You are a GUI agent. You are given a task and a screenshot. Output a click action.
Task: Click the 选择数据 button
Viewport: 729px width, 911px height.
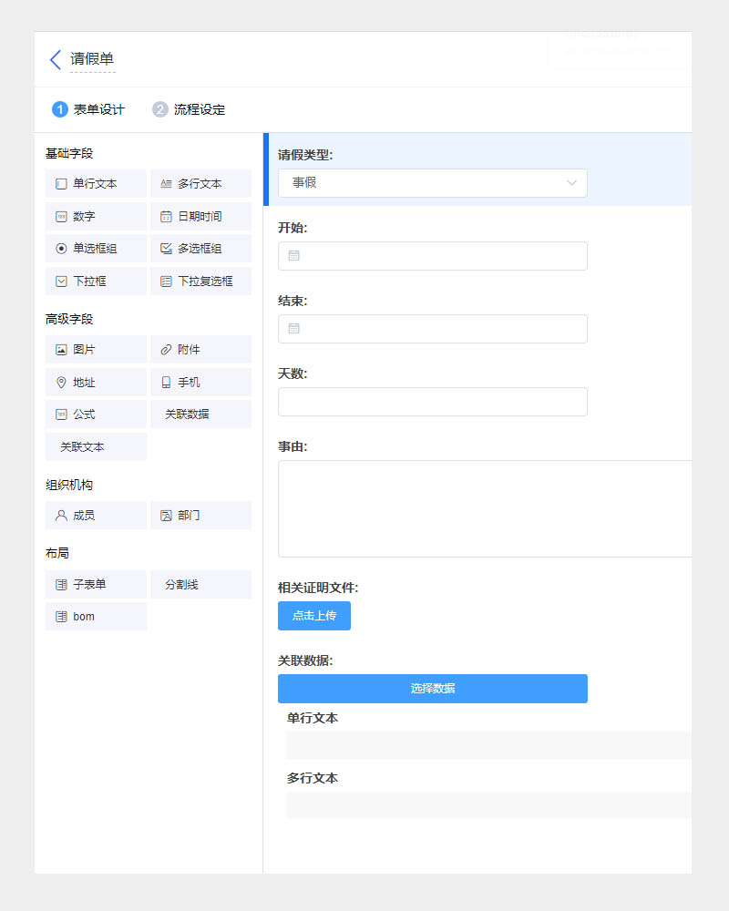tap(433, 689)
